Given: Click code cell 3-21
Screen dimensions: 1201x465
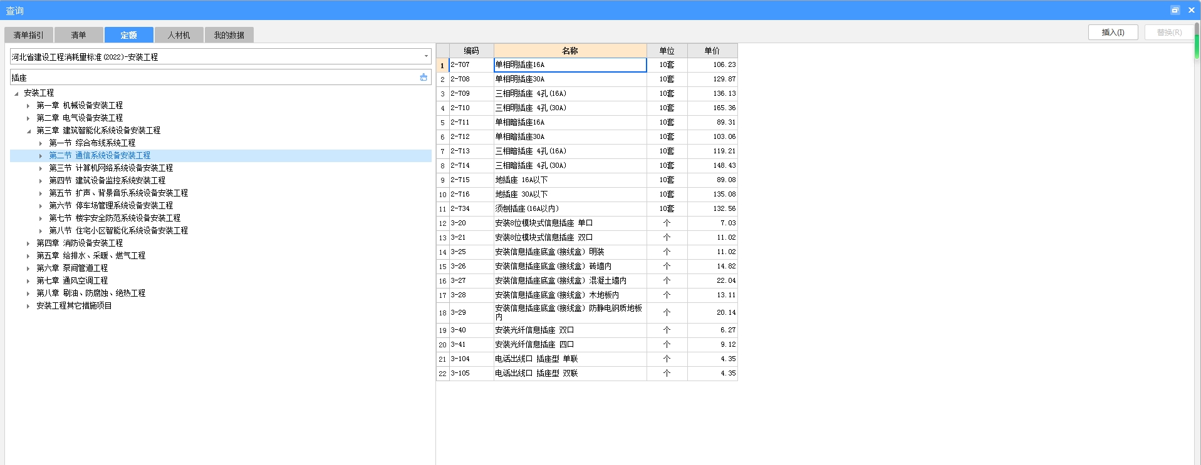Looking at the screenshot, I should pyautogui.click(x=471, y=237).
